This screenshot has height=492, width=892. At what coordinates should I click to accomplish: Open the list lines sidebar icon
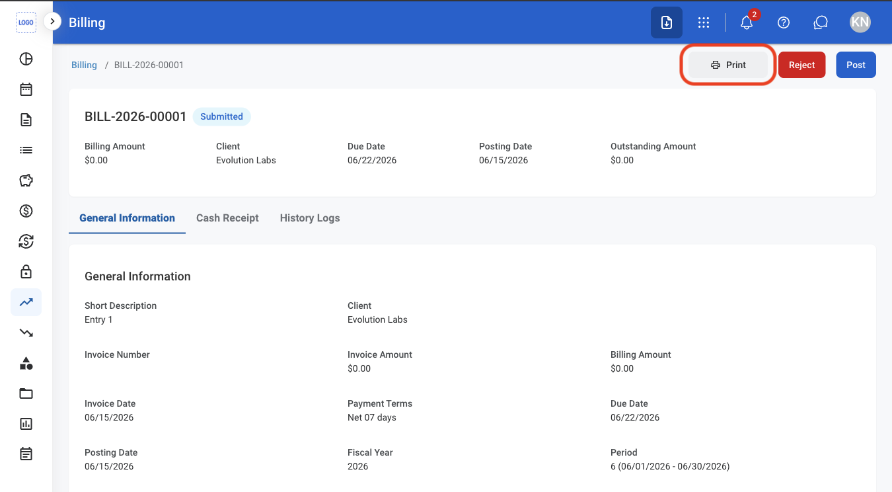coord(26,150)
